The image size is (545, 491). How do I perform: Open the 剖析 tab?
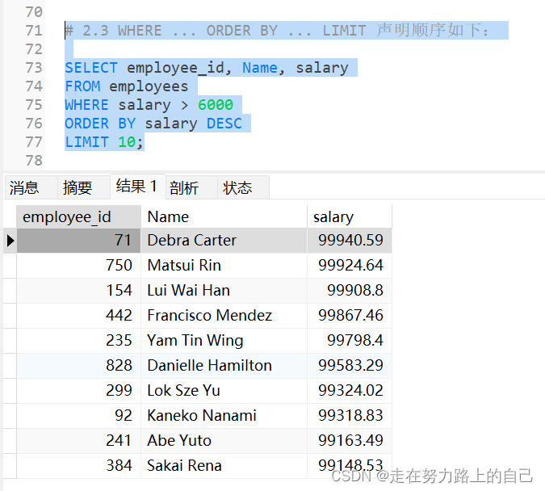click(x=191, y=187)
